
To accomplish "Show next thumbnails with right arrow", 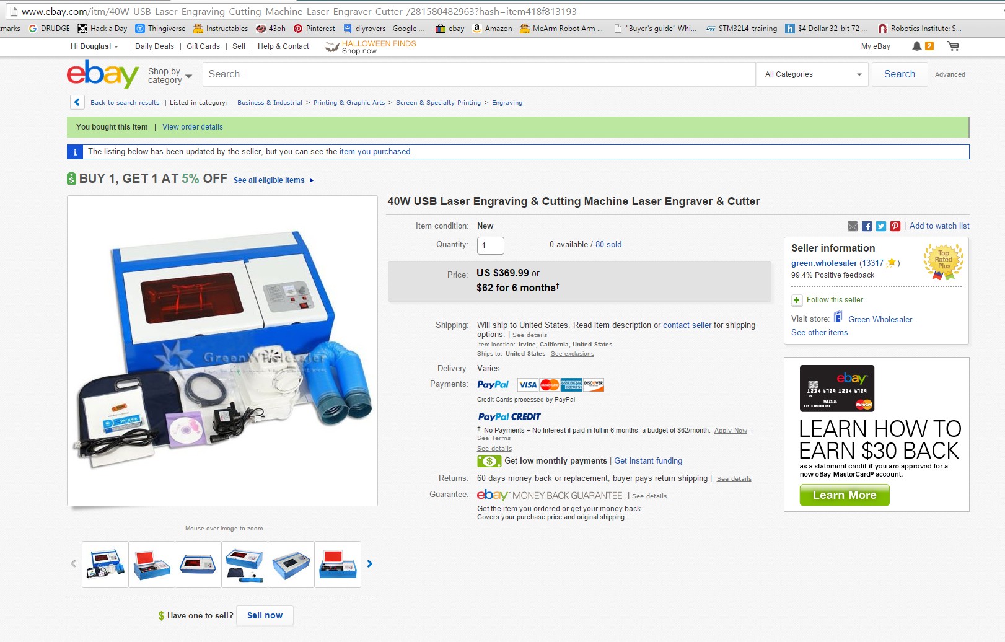I will 370,564.
